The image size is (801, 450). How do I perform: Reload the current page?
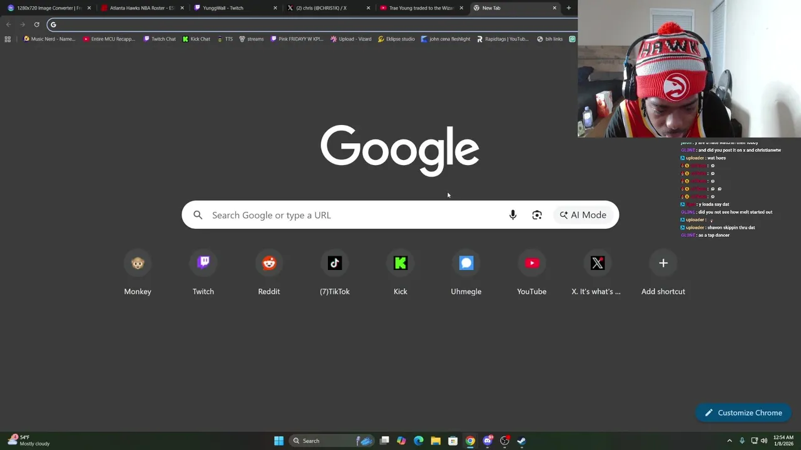pos(37,24)
